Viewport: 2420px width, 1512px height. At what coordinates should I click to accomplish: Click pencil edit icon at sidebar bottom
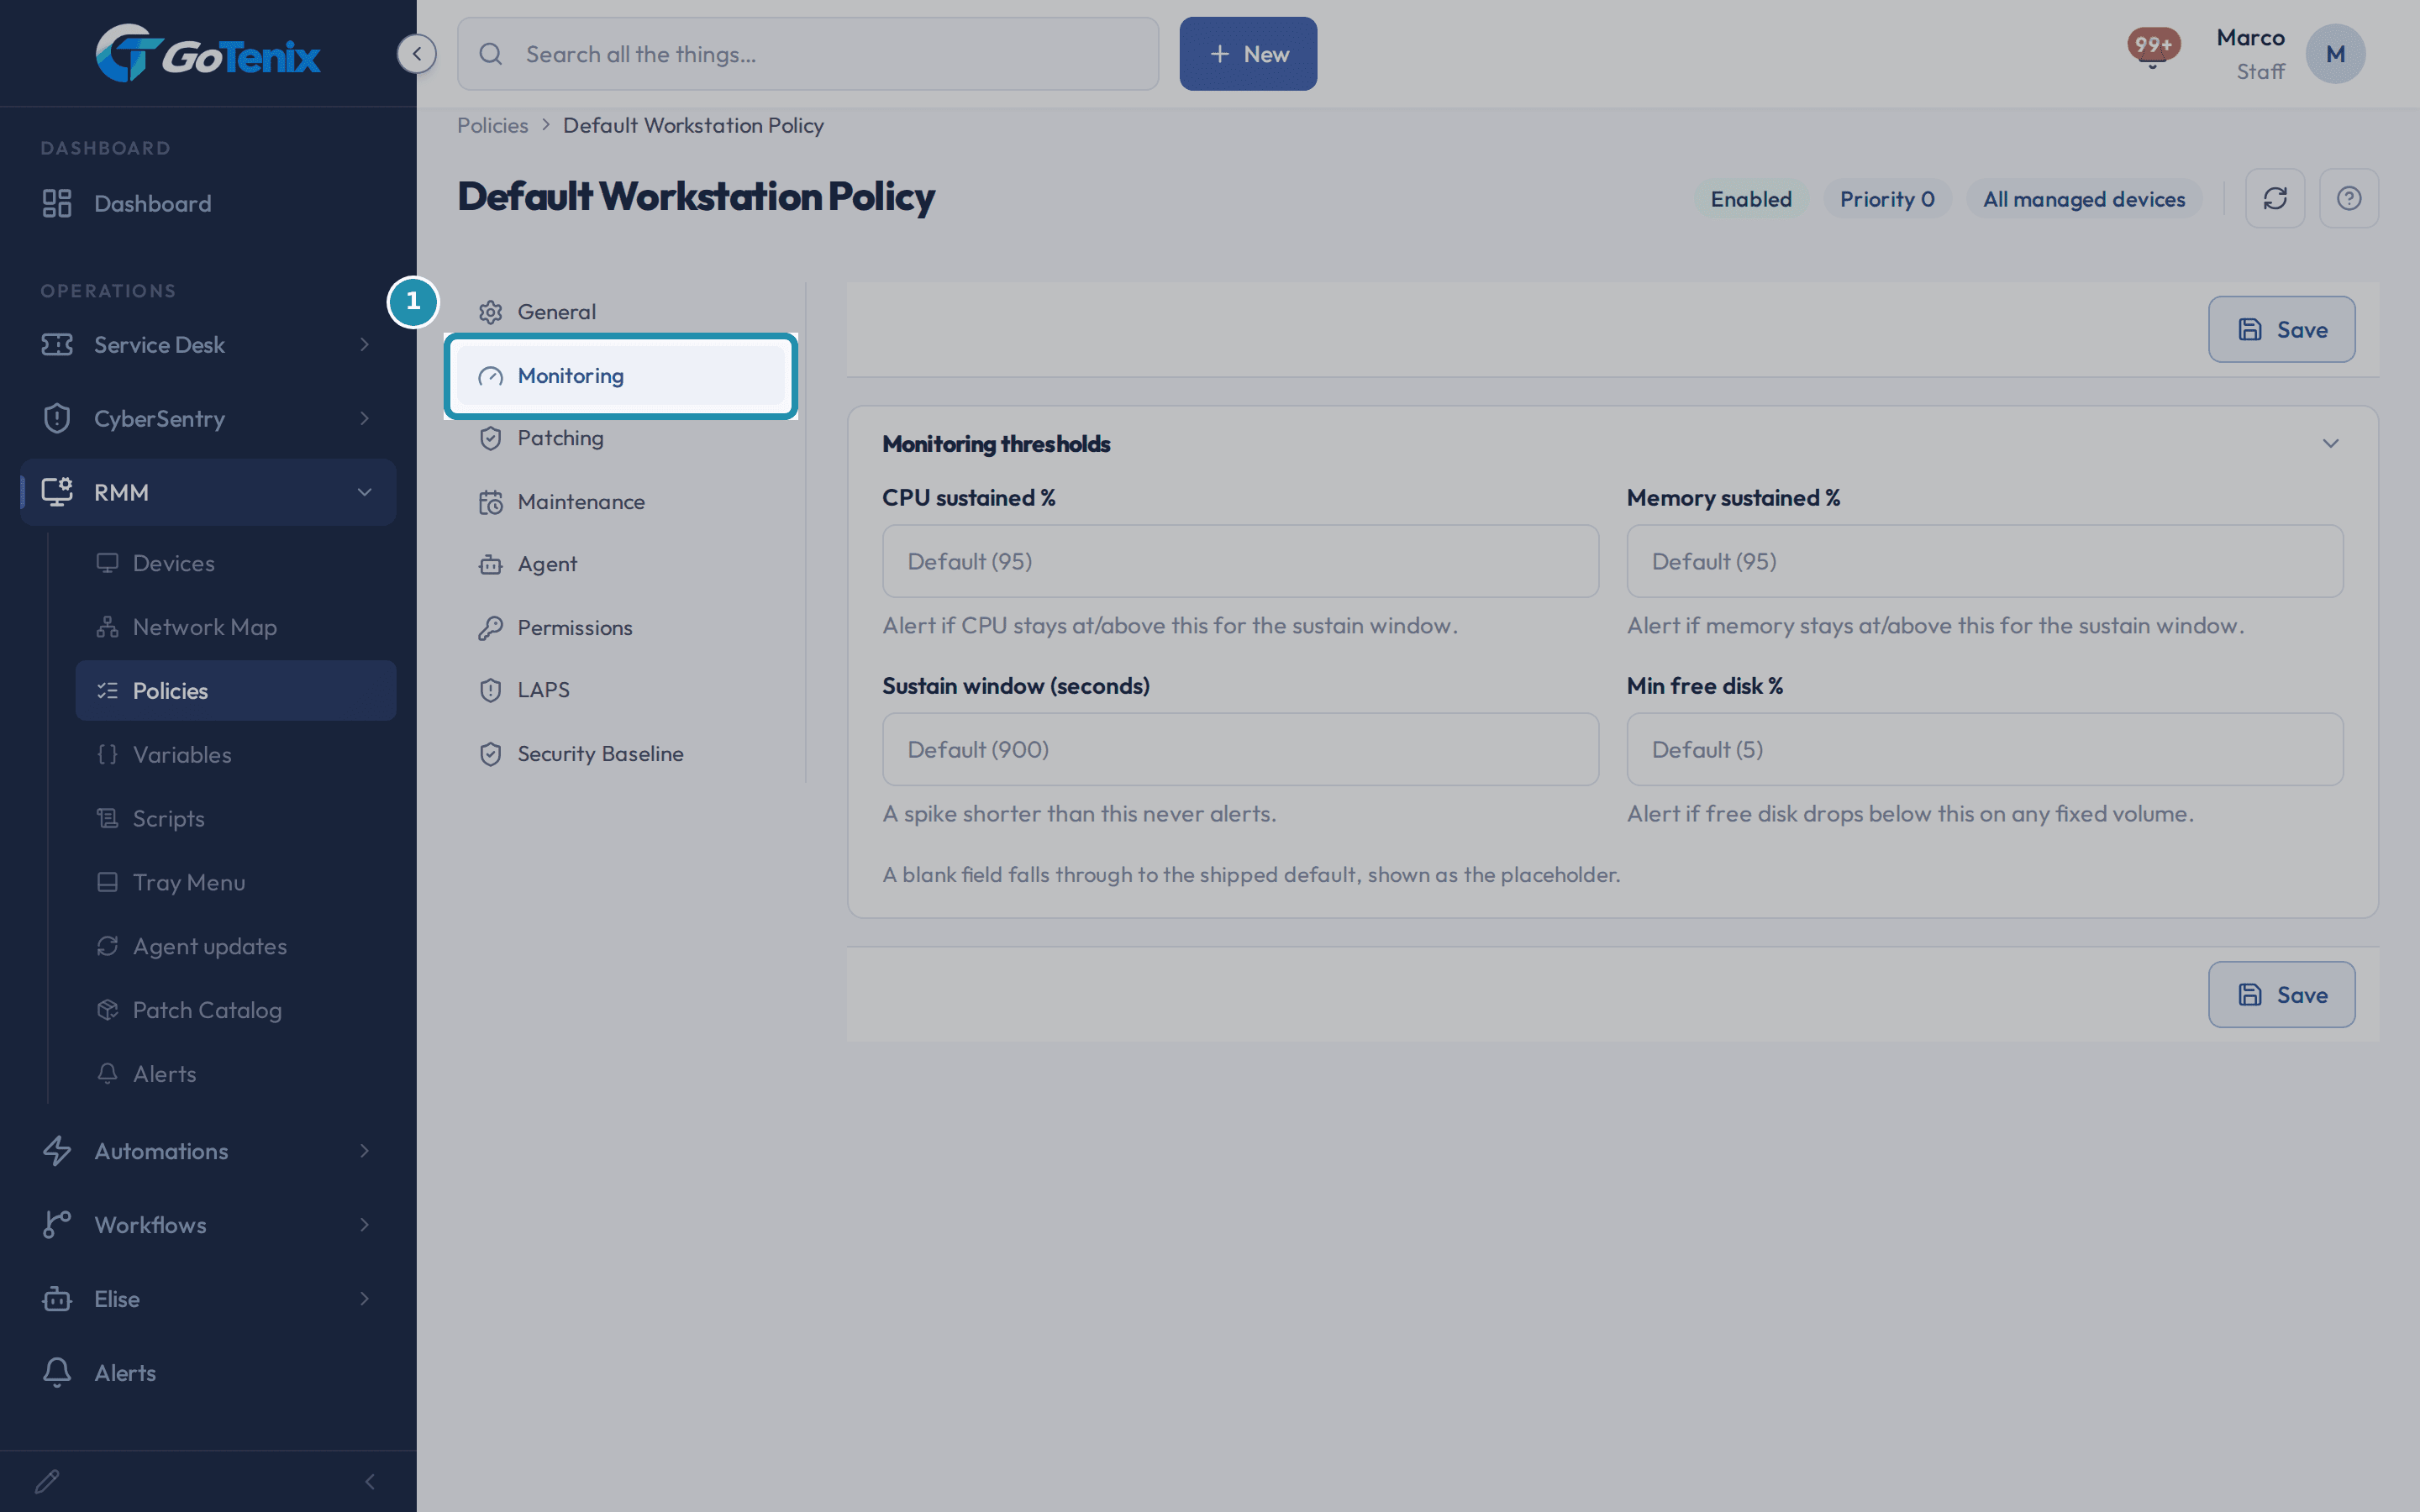click(47, 1481)
